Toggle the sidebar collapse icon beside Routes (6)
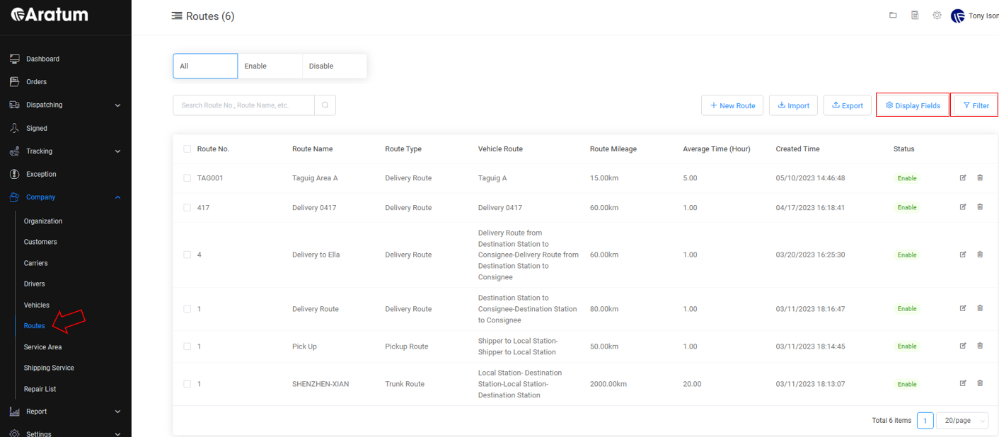The image size is (999, 437). tap(177, 16)
